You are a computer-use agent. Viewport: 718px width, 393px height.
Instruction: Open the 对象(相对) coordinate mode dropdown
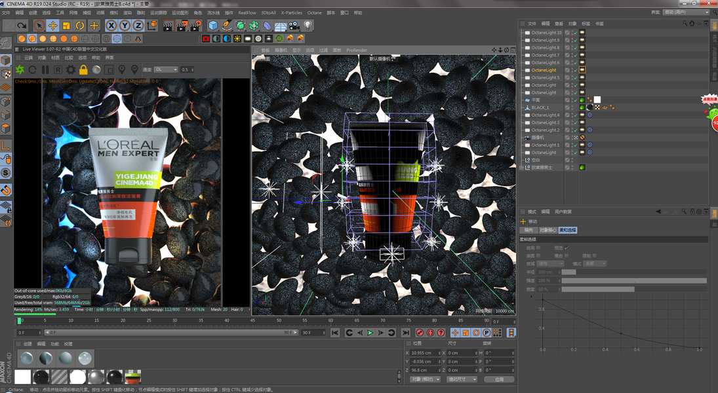click(x=425, y=379)
